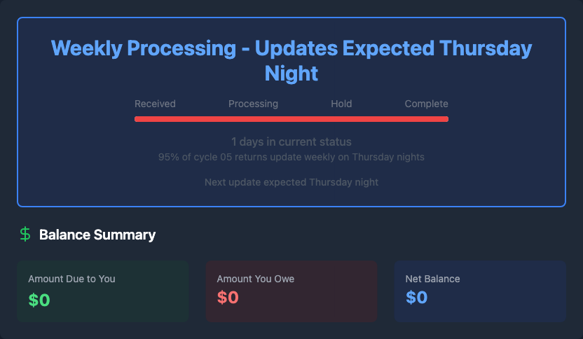The width and height of the screenshot is (583, 339).
Task: Click "Next update expected Thursday night" text
Action: 291,182
